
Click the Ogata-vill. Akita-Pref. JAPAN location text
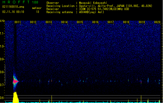coord(116,6)
